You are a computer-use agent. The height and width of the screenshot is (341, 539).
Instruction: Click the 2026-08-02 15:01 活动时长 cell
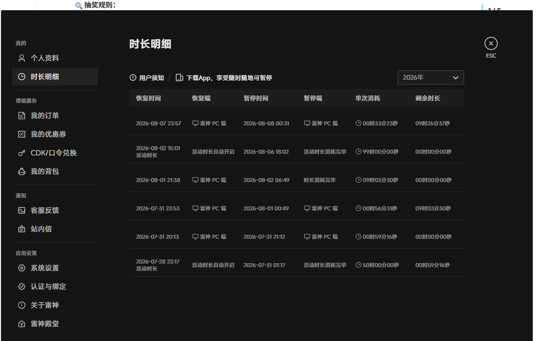click(x=158, y=151)
